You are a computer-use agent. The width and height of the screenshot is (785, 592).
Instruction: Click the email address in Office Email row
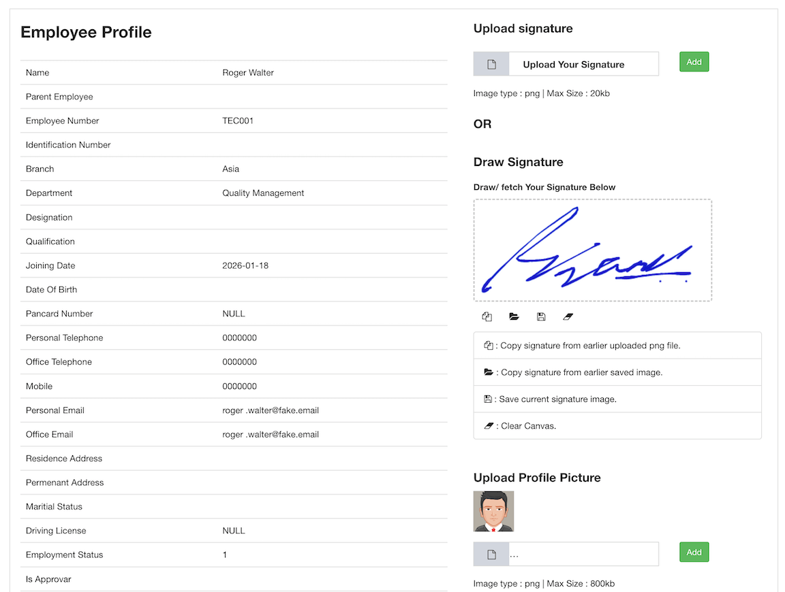(x=271, y=435)
